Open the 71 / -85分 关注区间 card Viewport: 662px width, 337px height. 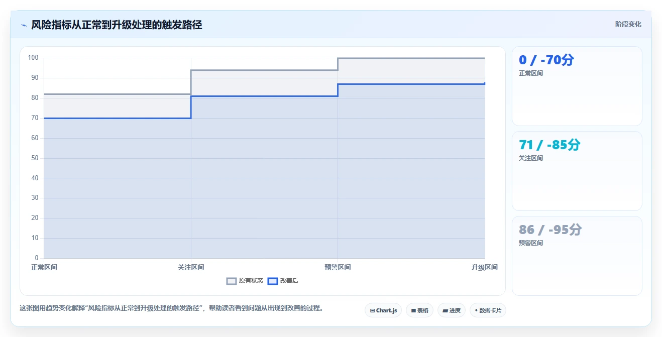(577, 171)
